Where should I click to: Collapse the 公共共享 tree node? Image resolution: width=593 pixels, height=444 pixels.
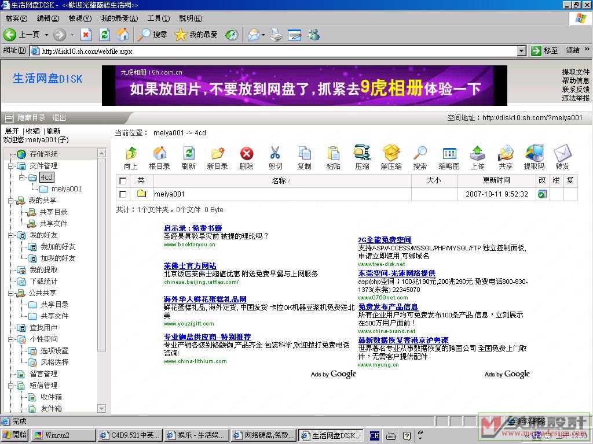coord(11,293)
